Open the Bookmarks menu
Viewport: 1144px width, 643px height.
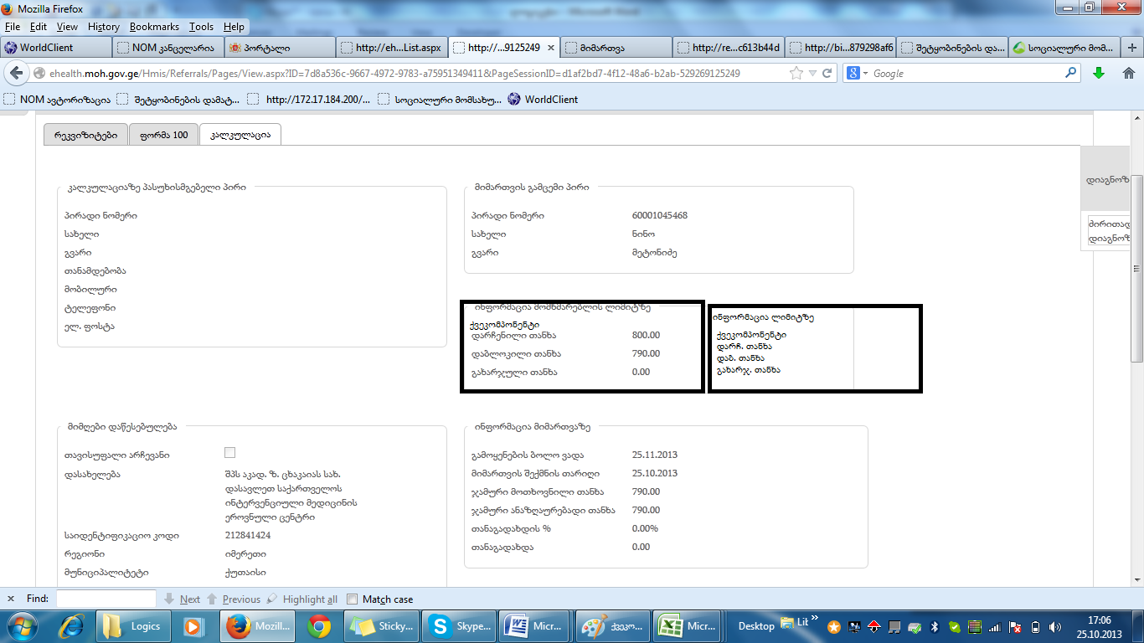pyautogui.click(x=154, y=27)
